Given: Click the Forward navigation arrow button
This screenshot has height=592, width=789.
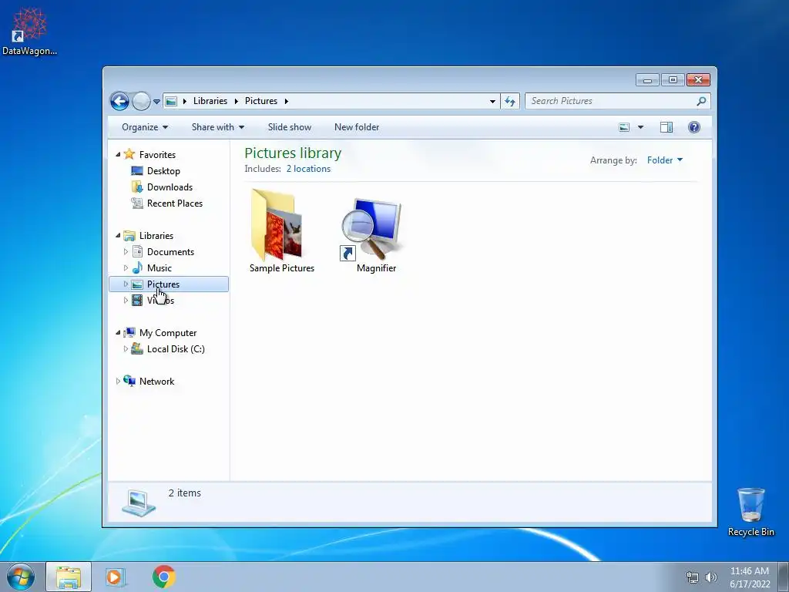Looking at the screenshot, I should click(x=142, y=101).
